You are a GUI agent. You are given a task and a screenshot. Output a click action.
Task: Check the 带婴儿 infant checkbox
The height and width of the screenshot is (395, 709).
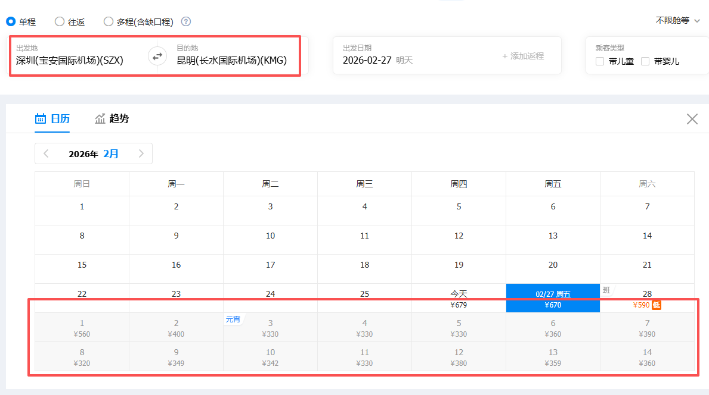(x=645, y=61)
